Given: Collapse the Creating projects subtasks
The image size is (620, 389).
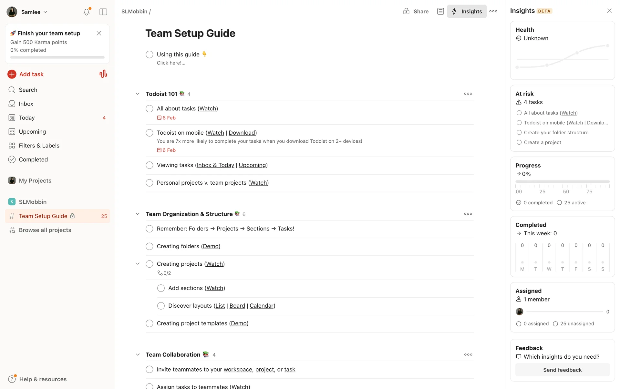Looking at the screenshot, I should click(x=138, y=264).
